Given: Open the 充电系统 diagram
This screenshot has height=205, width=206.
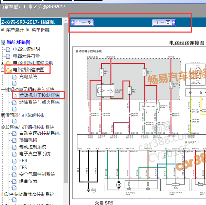Looking at the screenshot, I should pyautogui.click(x=28, y=77).
